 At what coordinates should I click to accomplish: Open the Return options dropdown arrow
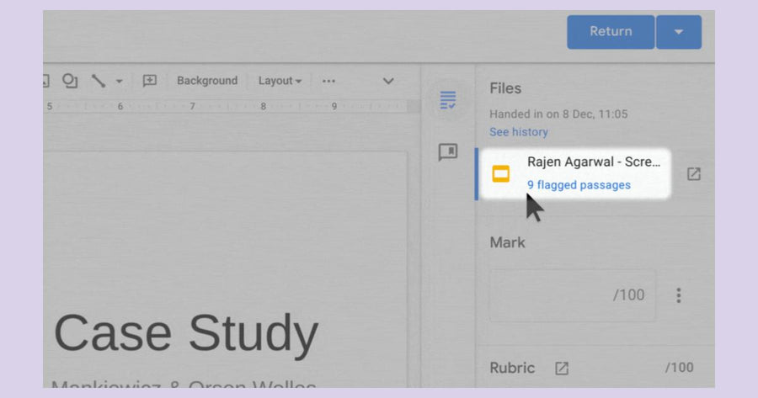pos(679,32)
